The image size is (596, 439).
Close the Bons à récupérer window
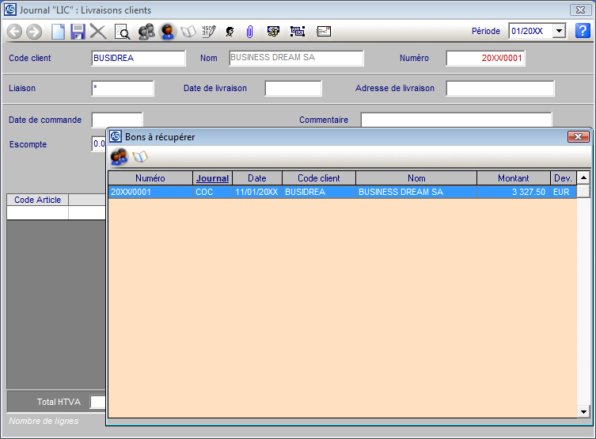(x=579, y=137)
